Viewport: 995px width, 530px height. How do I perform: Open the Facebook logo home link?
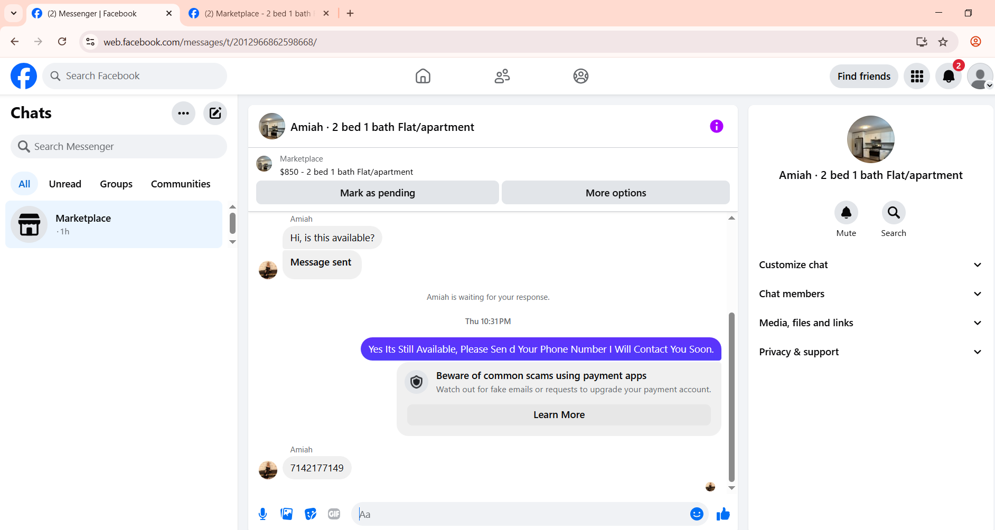24,76
